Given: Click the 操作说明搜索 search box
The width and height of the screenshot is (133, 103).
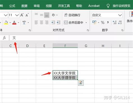Looking at the screenshot, I should coord(121,6).
